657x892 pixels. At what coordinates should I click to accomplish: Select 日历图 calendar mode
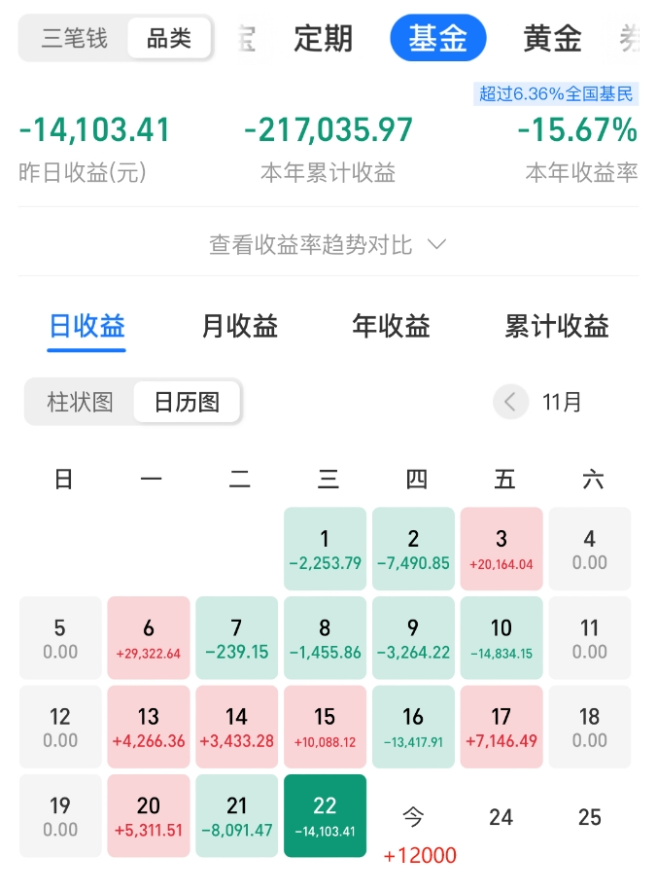(187, 402)
